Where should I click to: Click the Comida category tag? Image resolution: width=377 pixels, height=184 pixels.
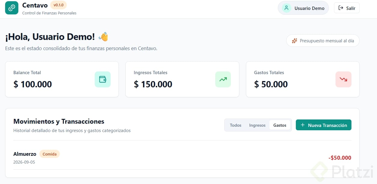click(x=50, y=154)
